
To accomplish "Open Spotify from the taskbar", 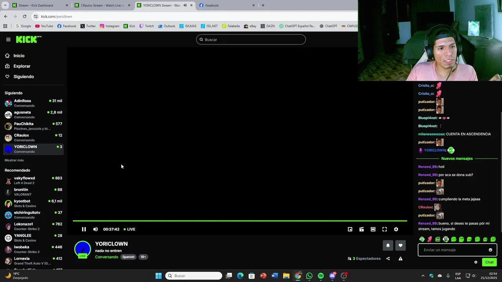I will click(x=321, y=276).
